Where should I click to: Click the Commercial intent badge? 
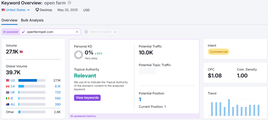(219, 52)
